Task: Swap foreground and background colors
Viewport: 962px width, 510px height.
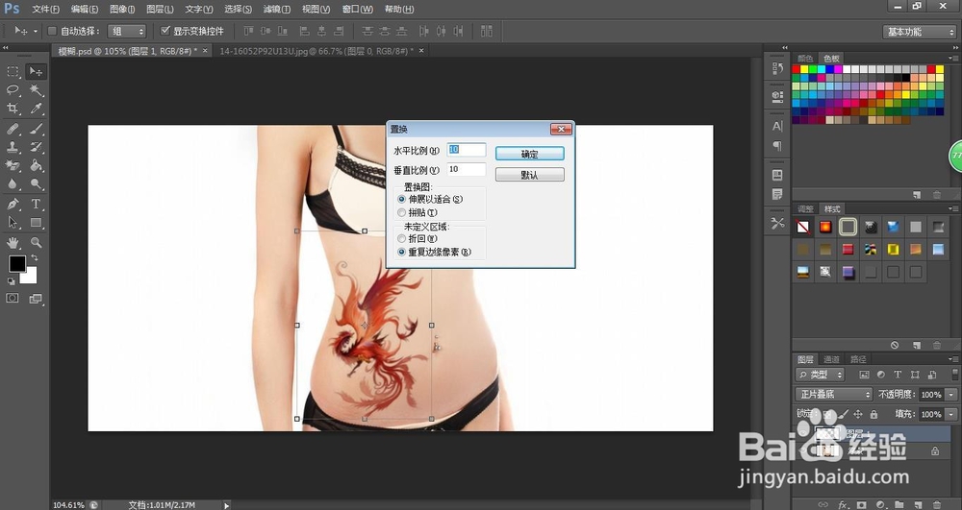Action: click(35, 257)
